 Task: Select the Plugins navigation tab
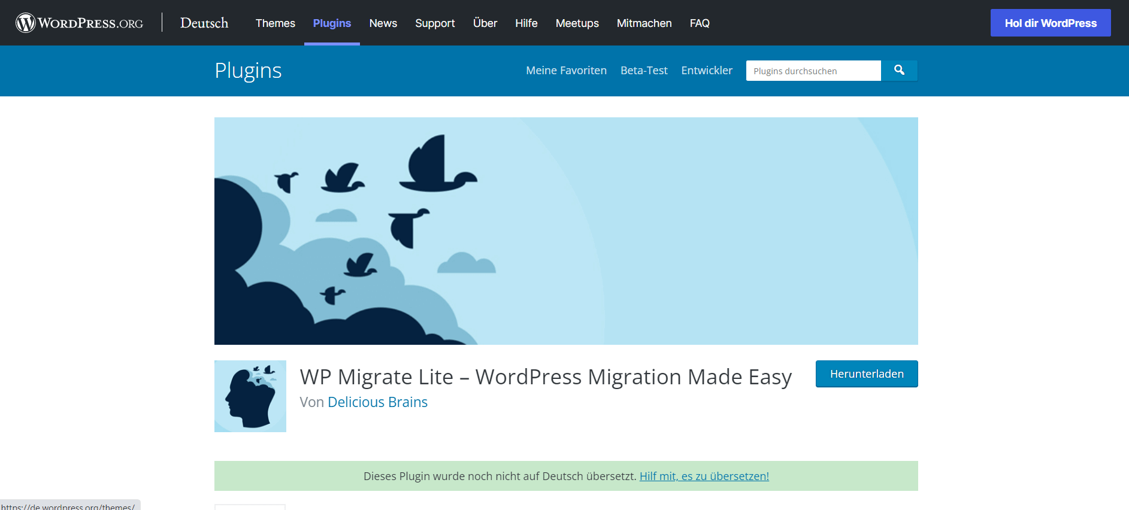pyautogui.click(x=332, y=23)
